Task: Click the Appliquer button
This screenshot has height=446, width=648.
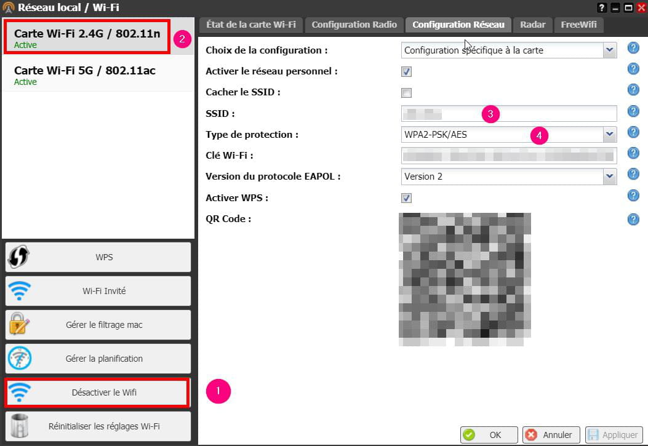Action: coord(614,435)
